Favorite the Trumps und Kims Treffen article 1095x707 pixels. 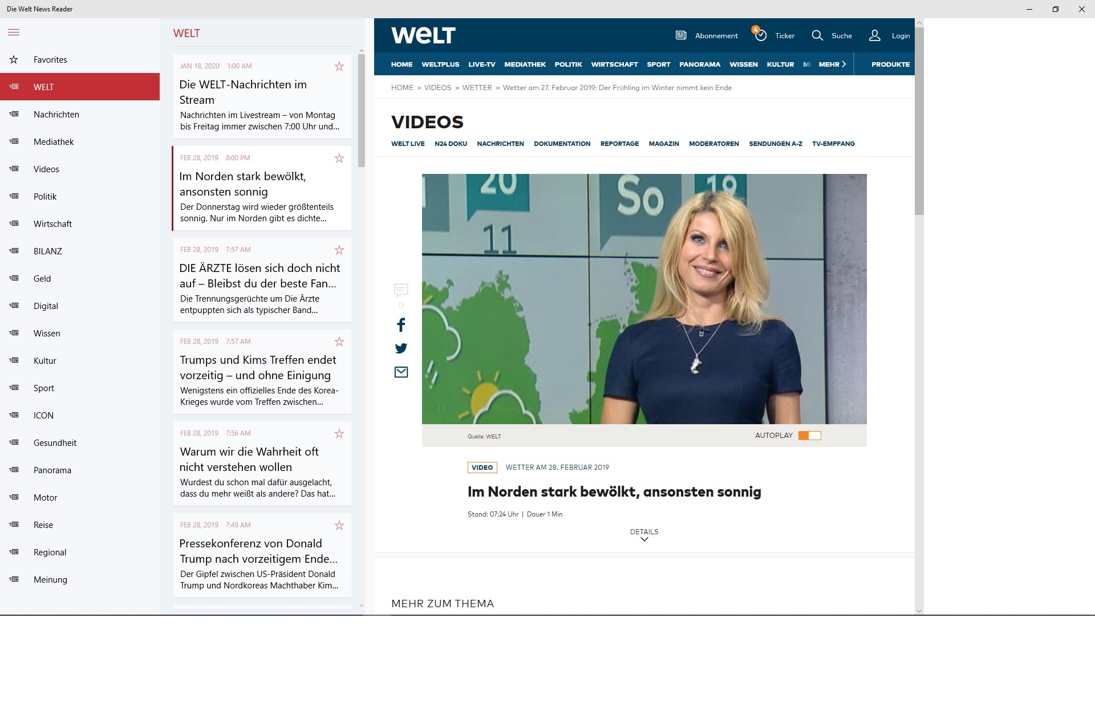(339, 342)
